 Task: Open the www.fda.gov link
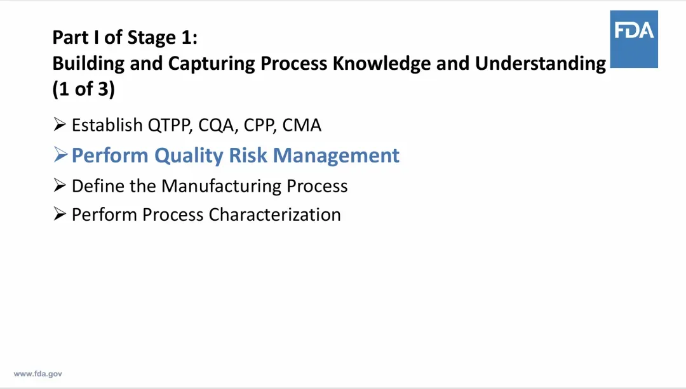[x=38, y=374]
